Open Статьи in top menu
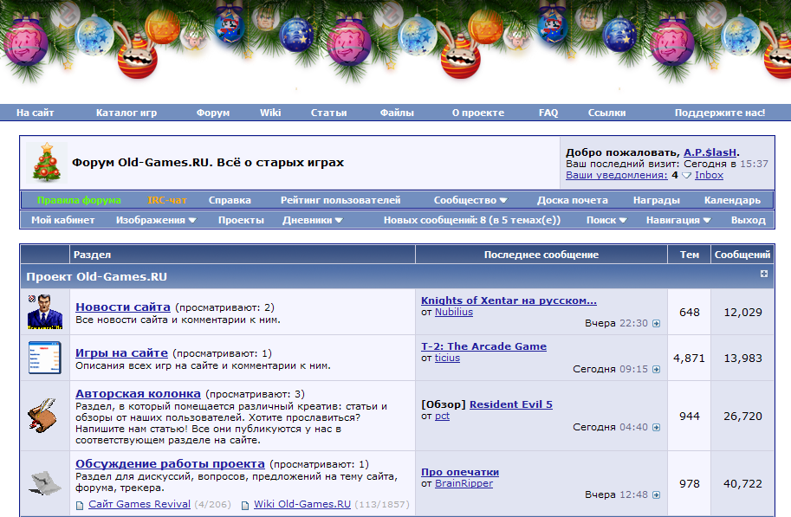791x517 pixels. (x=328, y=113)
